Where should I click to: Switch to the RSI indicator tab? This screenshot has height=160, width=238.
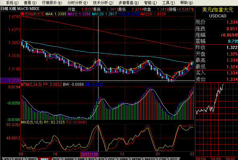(x=91, y=159)
